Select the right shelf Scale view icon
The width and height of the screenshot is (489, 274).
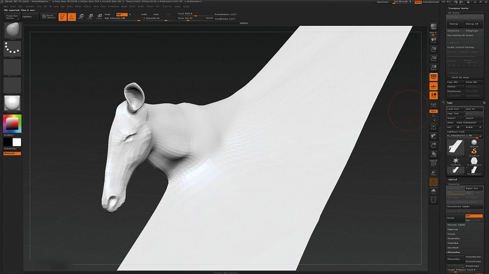(x=433, y=146)
